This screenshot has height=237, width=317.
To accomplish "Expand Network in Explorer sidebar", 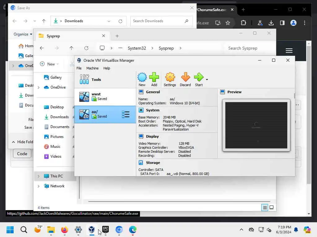I will tap(38, 186).
